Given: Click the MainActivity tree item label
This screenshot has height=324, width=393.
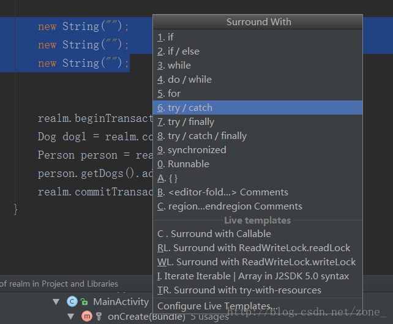Looking at the screenshot, I should (x=121, y=302).
